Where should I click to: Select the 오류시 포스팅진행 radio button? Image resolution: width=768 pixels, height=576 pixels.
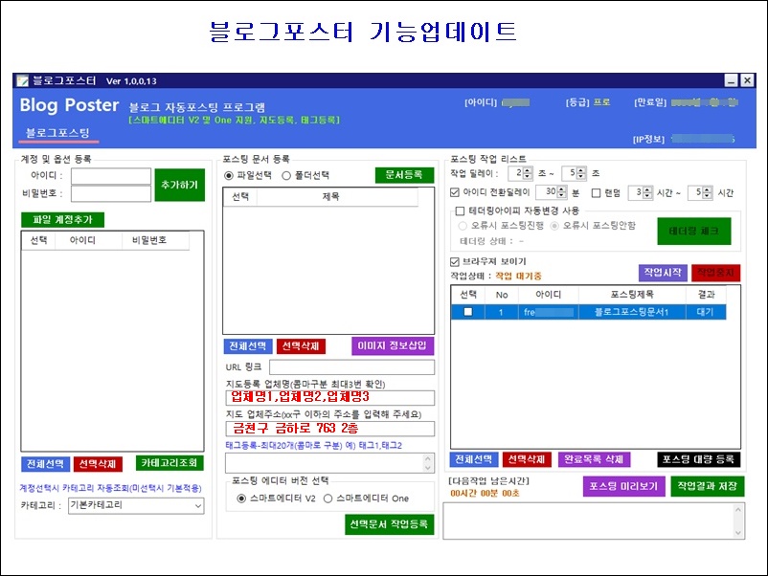[x=463, y=226]
